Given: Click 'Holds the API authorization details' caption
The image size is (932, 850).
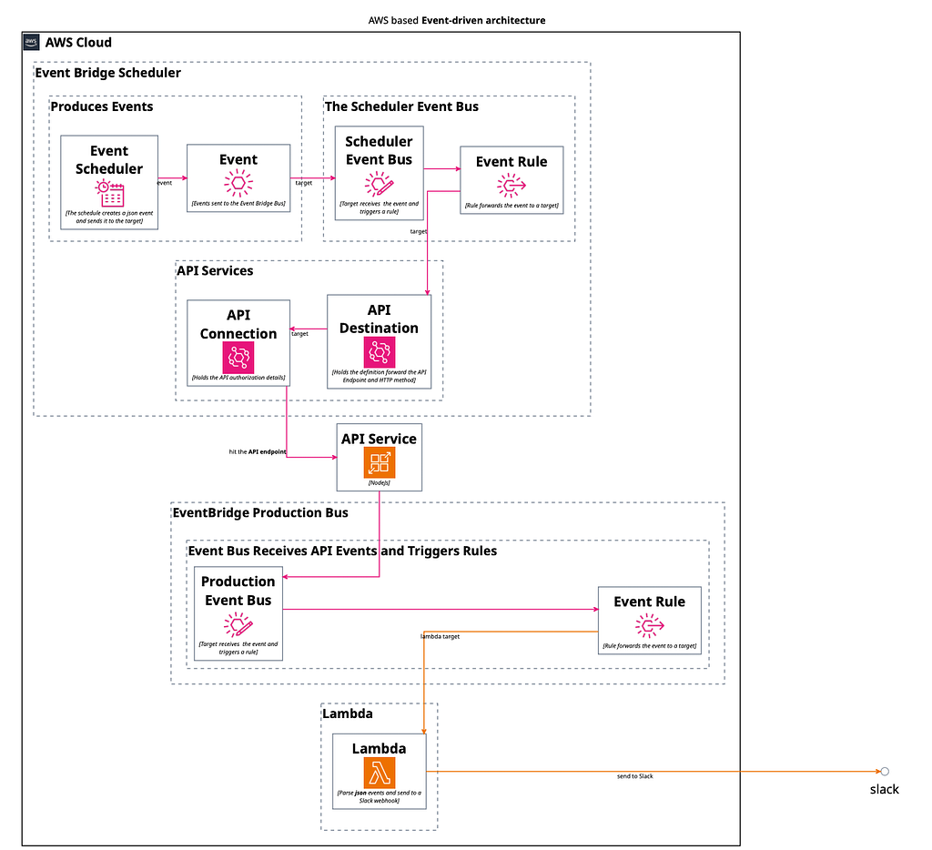Looking at the screenshot, I should [x=238, y=378].
